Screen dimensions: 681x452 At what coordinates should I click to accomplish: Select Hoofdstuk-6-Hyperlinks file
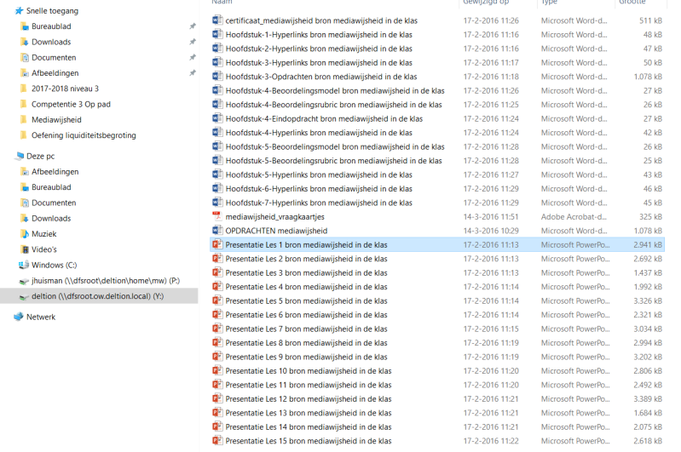[319, 189]
